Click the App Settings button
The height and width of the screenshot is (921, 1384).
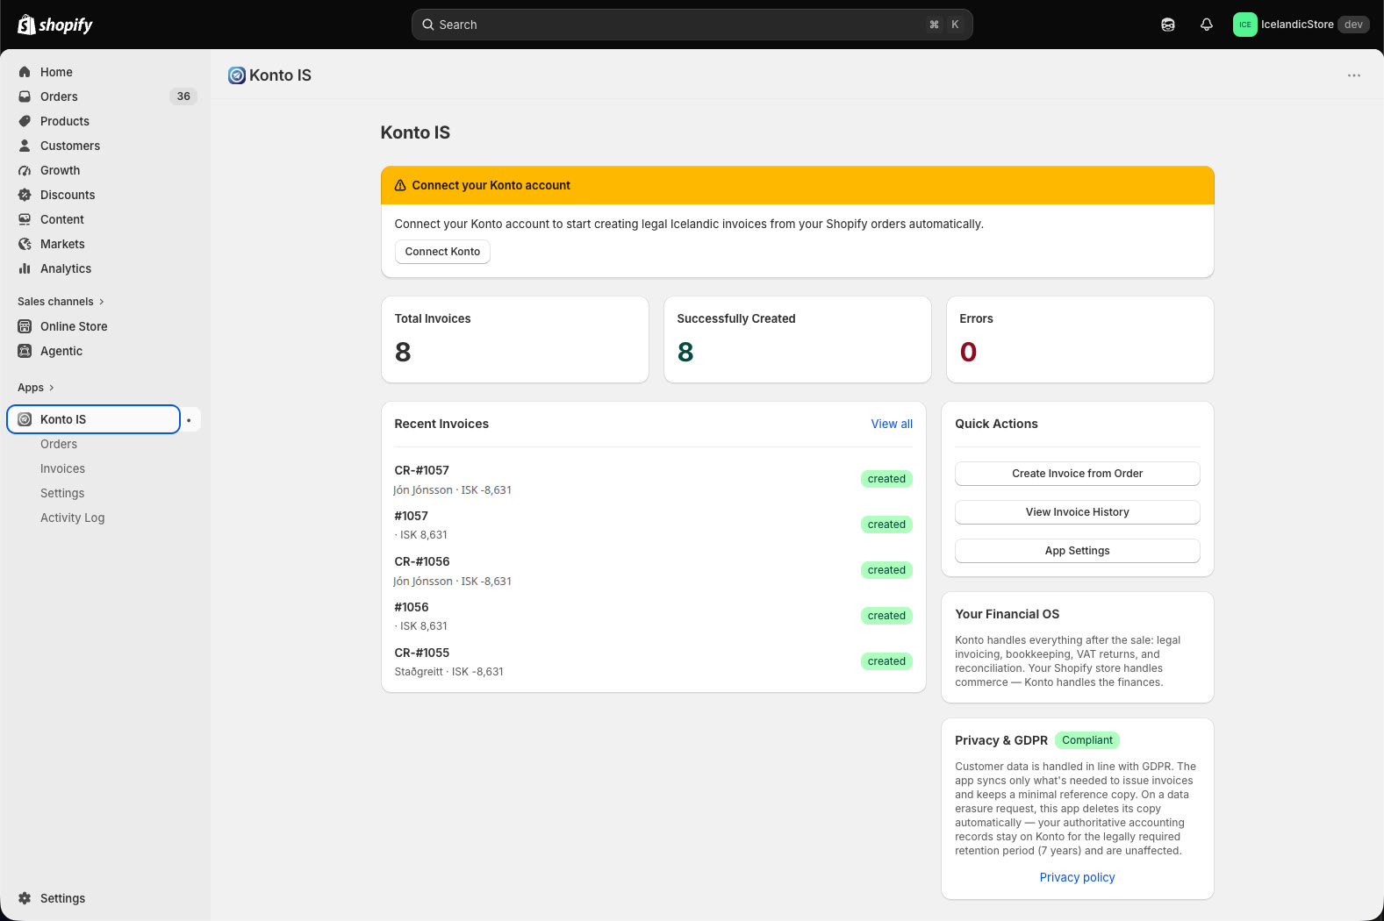coord(1077,551)
